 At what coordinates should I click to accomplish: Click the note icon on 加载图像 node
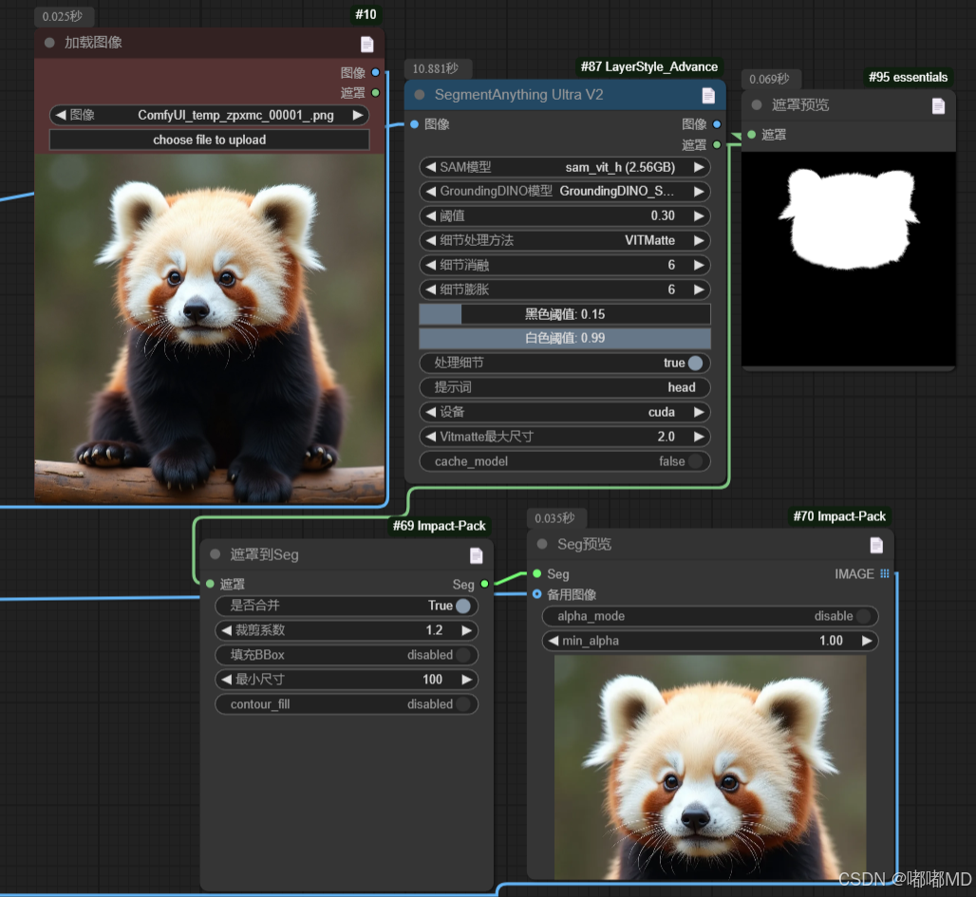click(367, 44)
